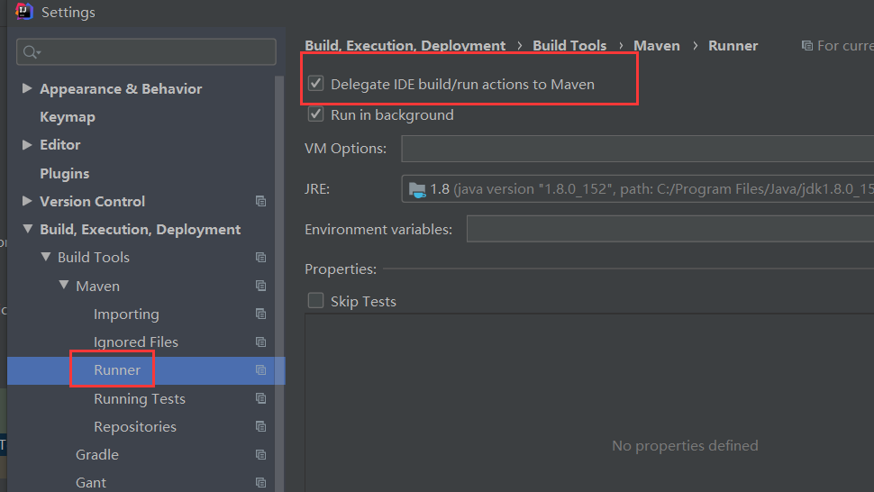This screenshot has width=874, height=492.
Task: Click project-level icon beside Running Tests
Action: (x=260, y=398)
